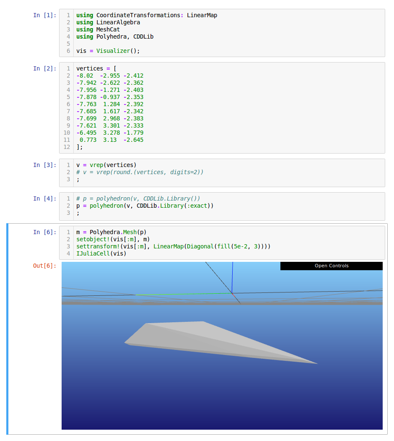Click the blue selected-cell indicator bar
Image resolution: width=394 pixels, height=441 pixels.
7,329
